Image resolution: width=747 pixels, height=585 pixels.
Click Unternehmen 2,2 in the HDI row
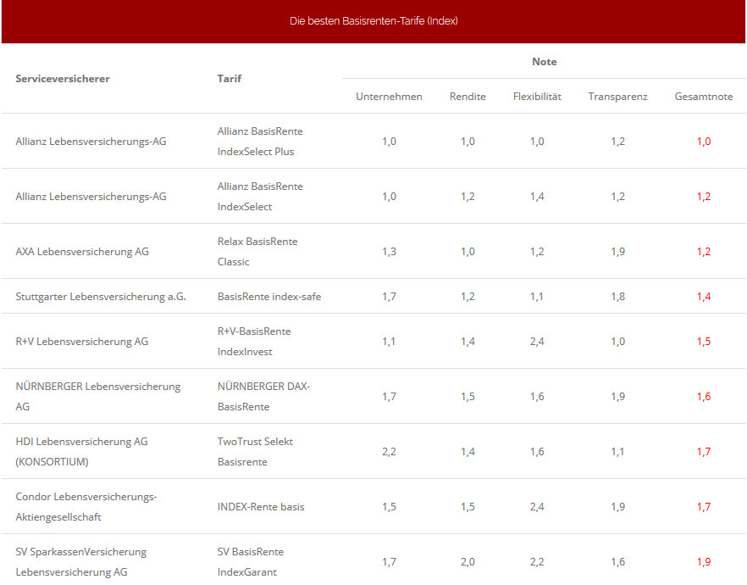(x=389, y=452)
